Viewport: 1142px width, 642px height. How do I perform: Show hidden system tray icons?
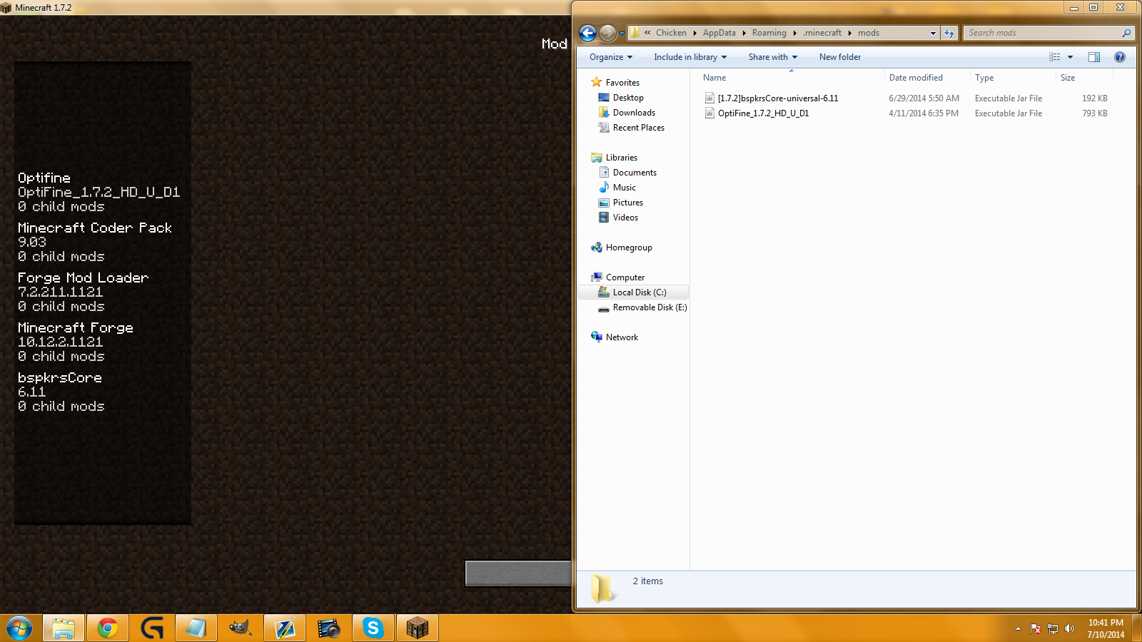pos(1018,628)
